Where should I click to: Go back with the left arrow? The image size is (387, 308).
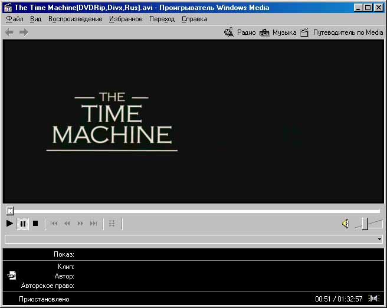[x=9, y=32]
